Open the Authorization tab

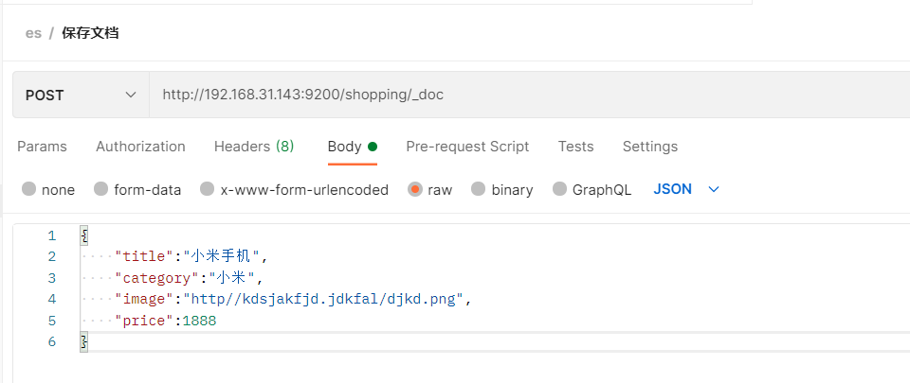(x=140, y=147)
